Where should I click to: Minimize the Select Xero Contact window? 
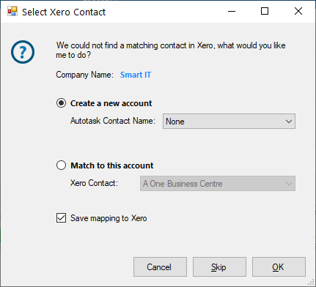232,11
